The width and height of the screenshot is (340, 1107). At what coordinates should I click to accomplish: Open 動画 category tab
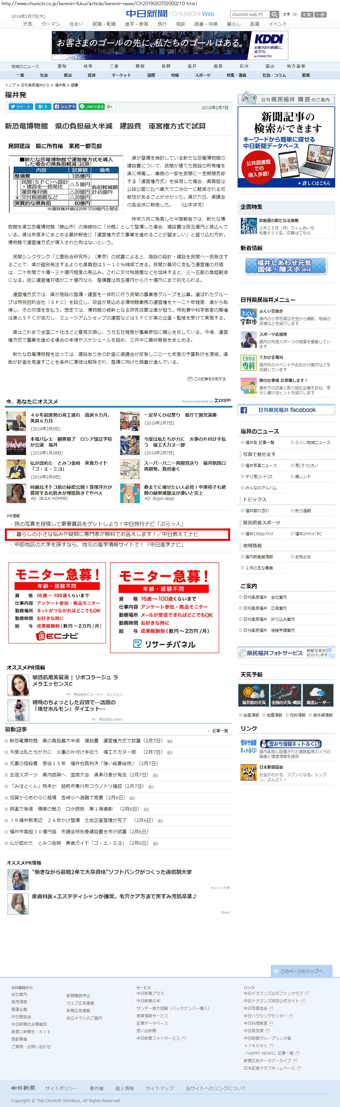pos(306,75)
